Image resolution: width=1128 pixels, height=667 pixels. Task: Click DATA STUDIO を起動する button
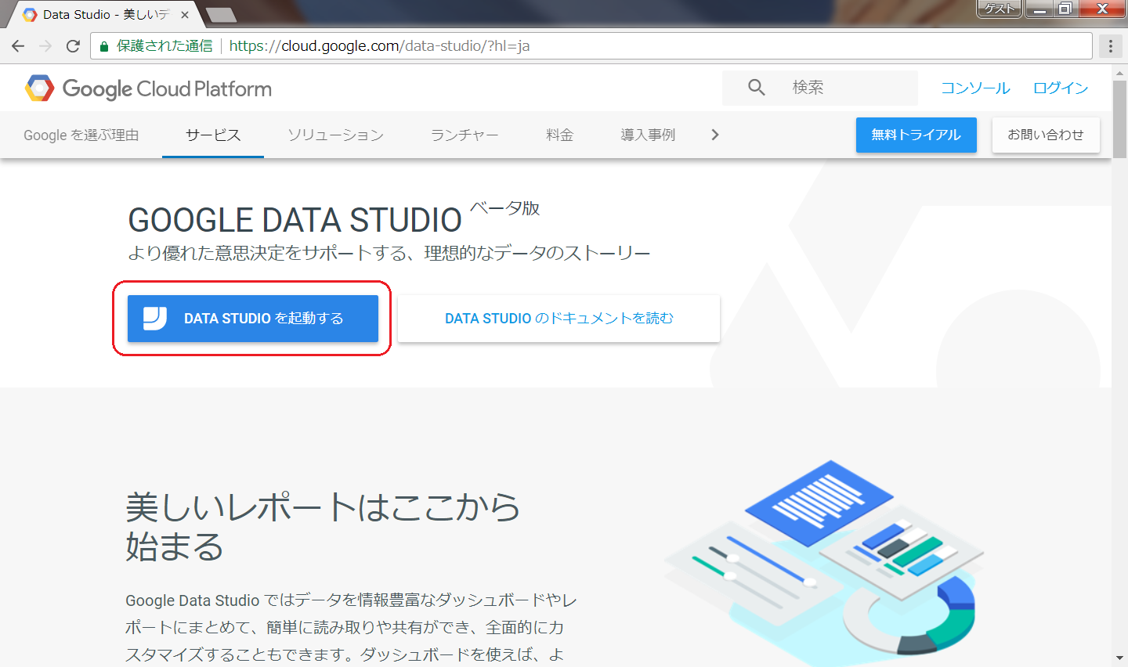253,318
